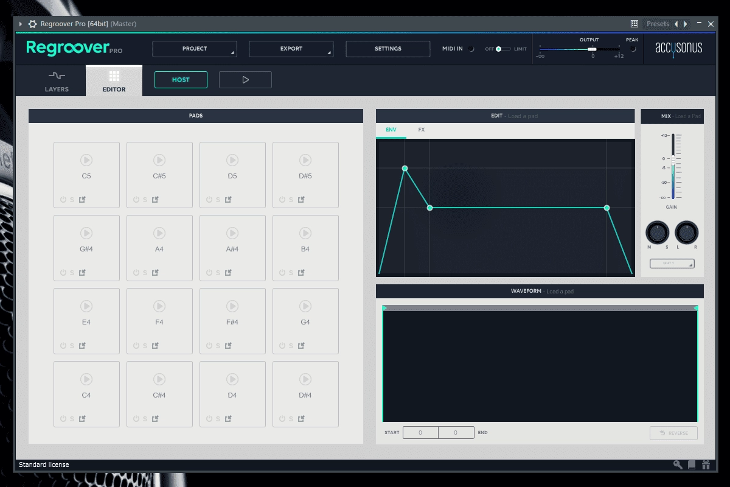Switch to the EDITOR tab
The width and height of the screenshot is (730, 487).
[x=114, y=81]
